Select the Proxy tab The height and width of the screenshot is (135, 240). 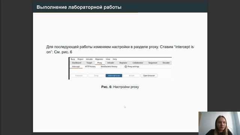(x=100, y=63)
